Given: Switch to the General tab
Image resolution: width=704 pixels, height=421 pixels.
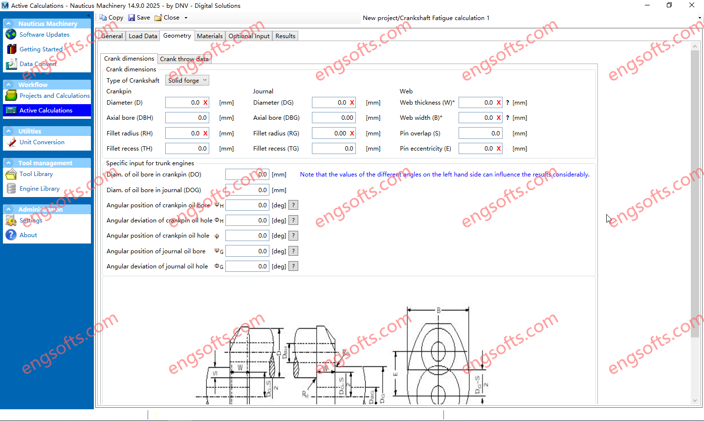Looking at the screenshot, I should (112, 36).
